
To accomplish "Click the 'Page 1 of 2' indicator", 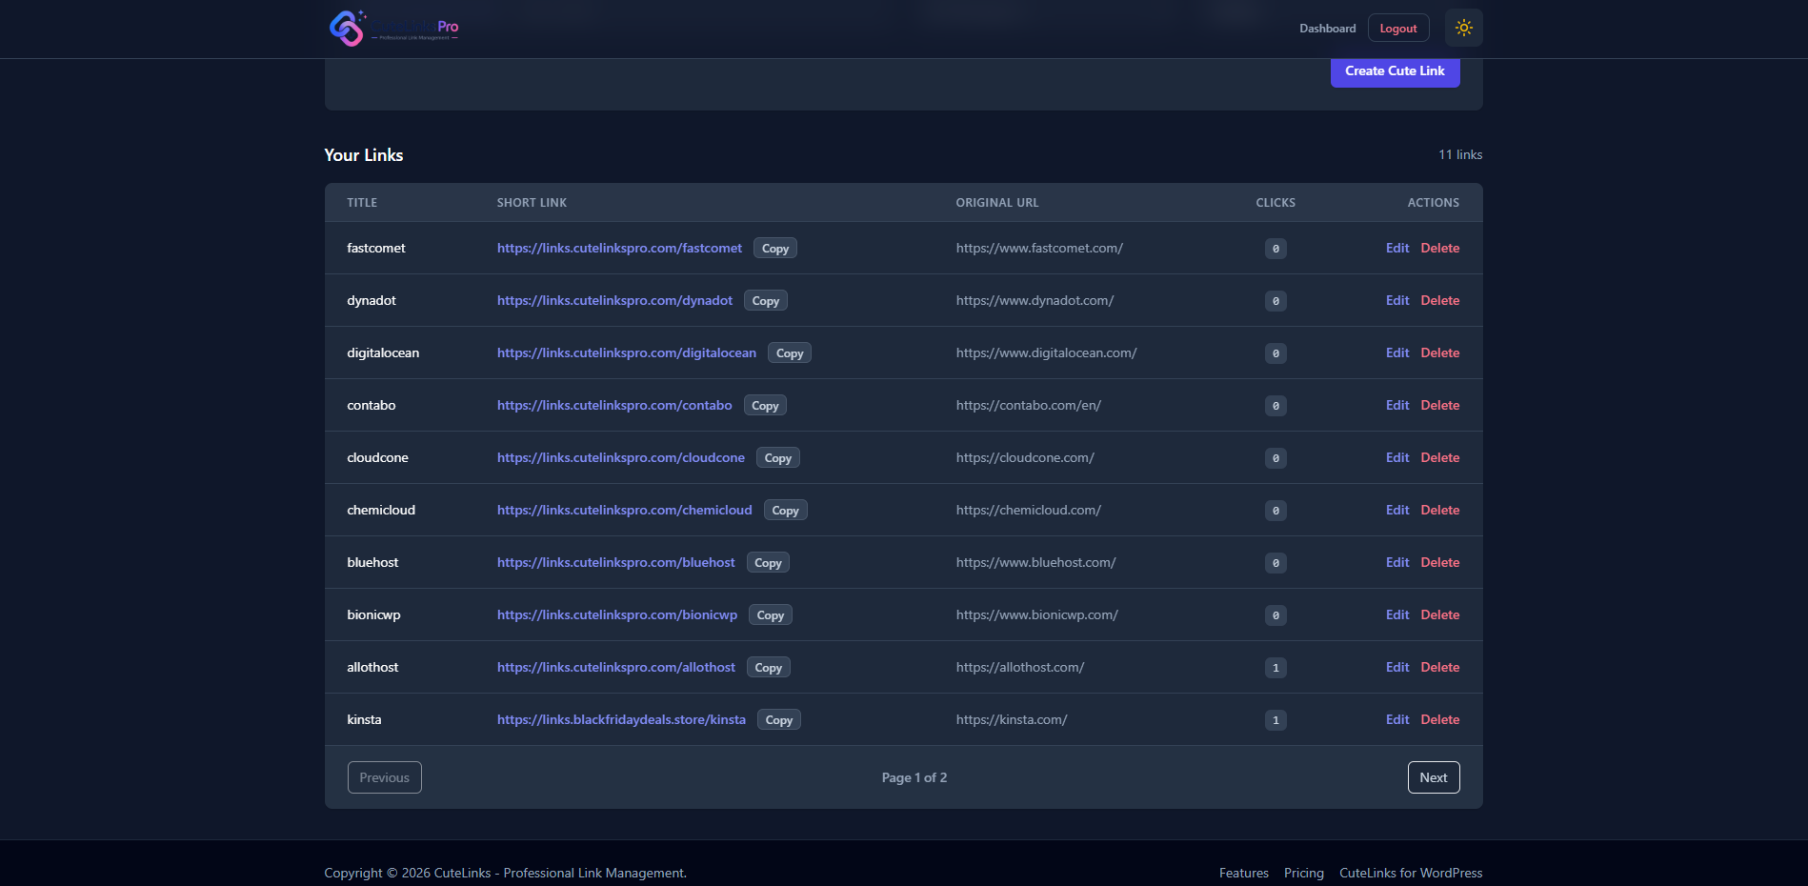I will (x=914, y=777).
